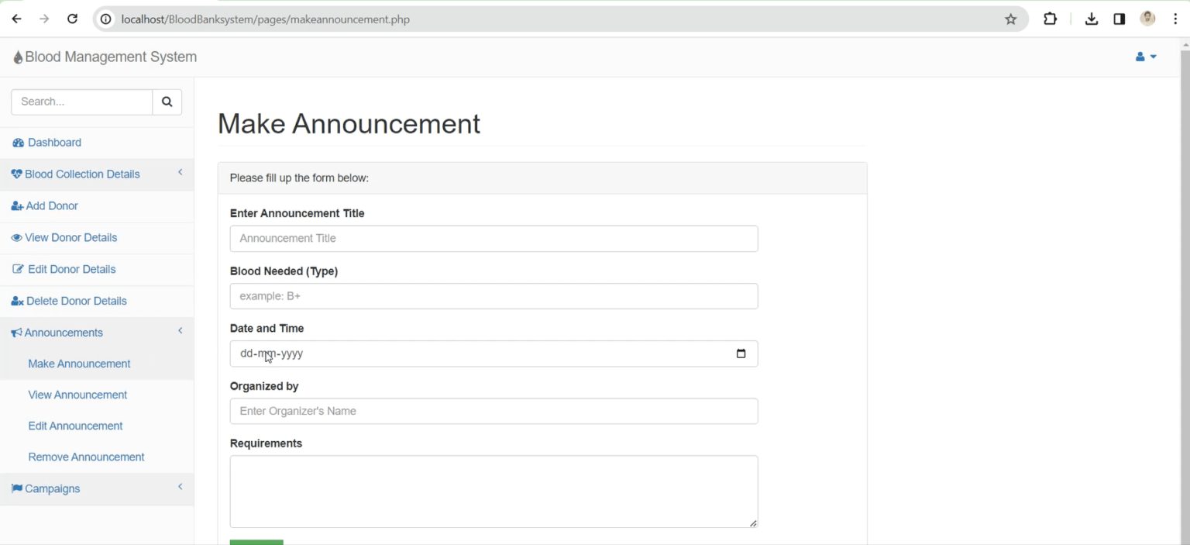Viewport: 1190px width, 545px height.
Task: Click the Campaigns flag icon
Action: (x=15, y=488)
